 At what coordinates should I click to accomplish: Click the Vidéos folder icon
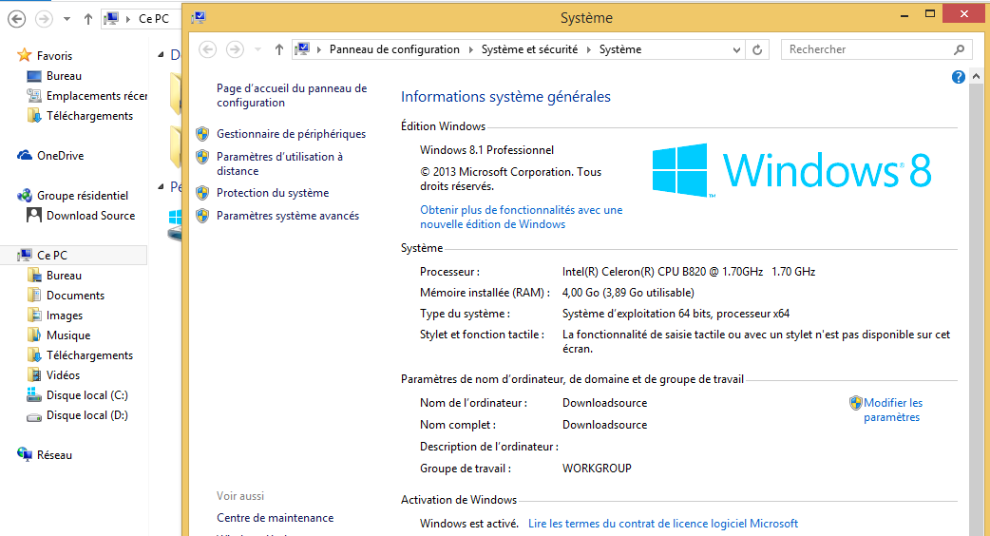tap(34, 374)
